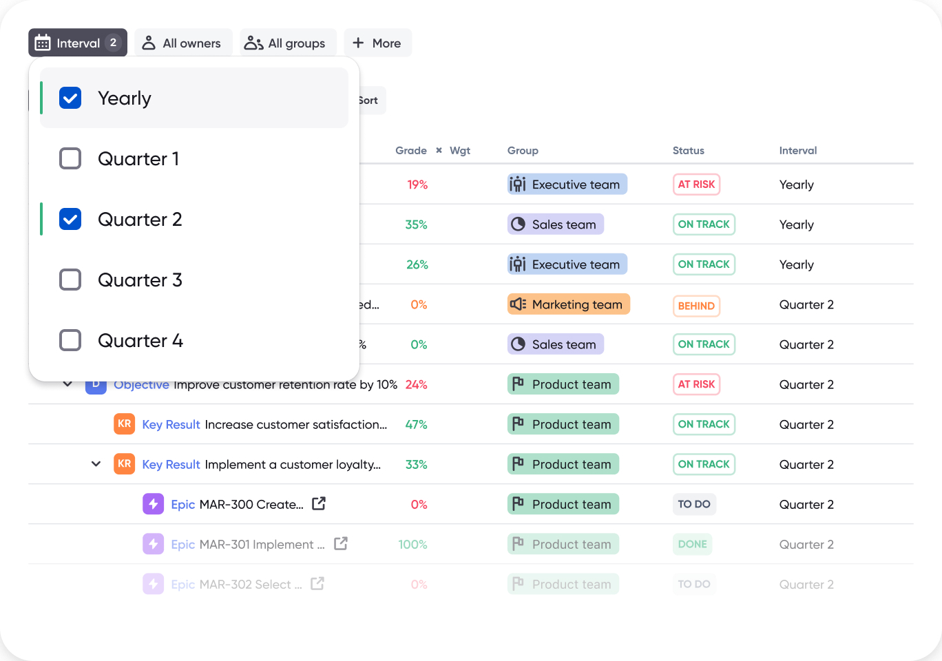Open the More filters menu
The width and height of the screenshot is (942, 661).
point(377,42)
